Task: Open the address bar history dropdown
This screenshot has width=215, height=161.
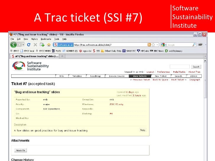Action: coord(157,45)
